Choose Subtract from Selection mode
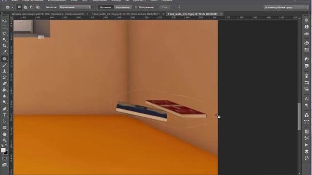 coord(31,7)
